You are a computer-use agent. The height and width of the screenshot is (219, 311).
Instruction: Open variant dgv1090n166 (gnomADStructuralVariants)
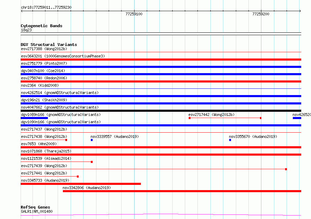click(x=61, y=122)
